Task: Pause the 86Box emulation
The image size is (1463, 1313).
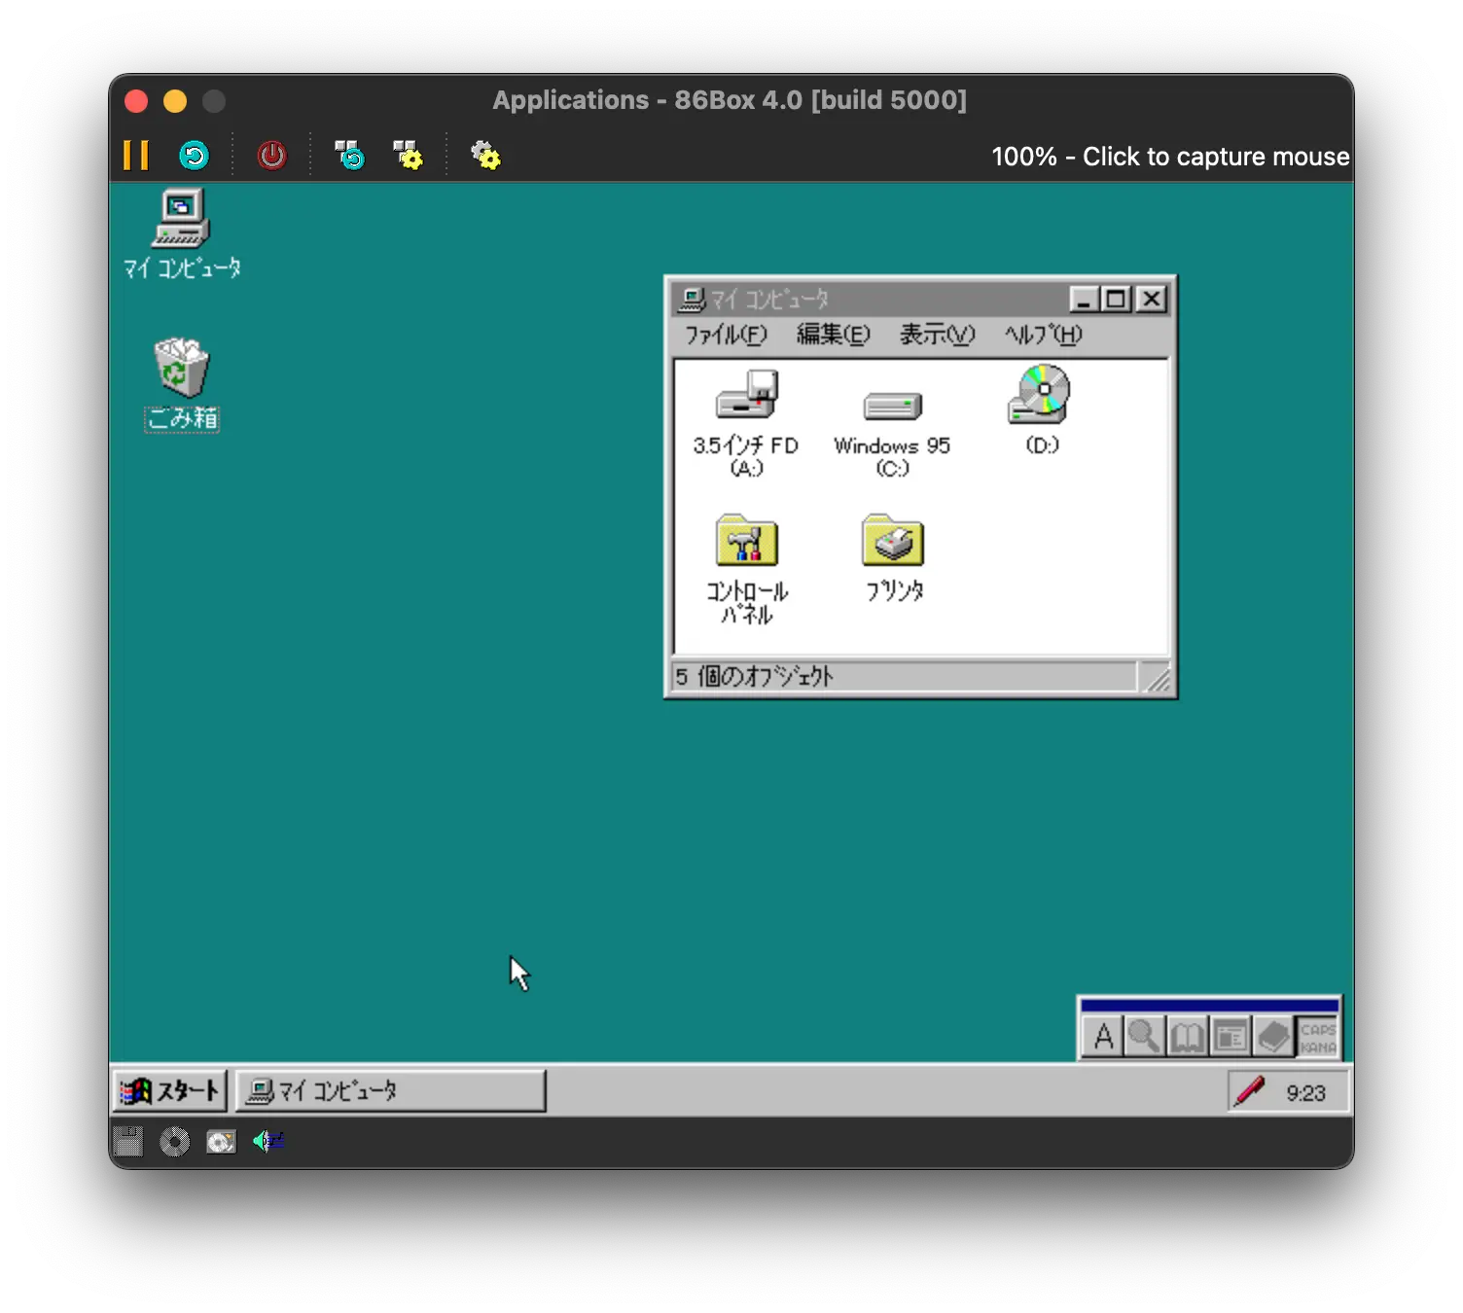Action: [136, 156]
